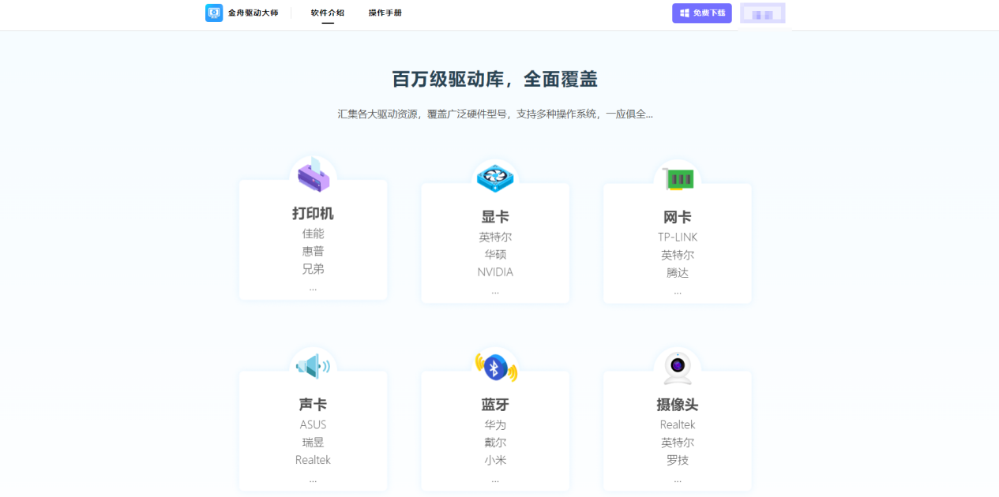Click the ellipsis in the 打印机 card
This screenshot has height=497, width=999.
point(314,289)
